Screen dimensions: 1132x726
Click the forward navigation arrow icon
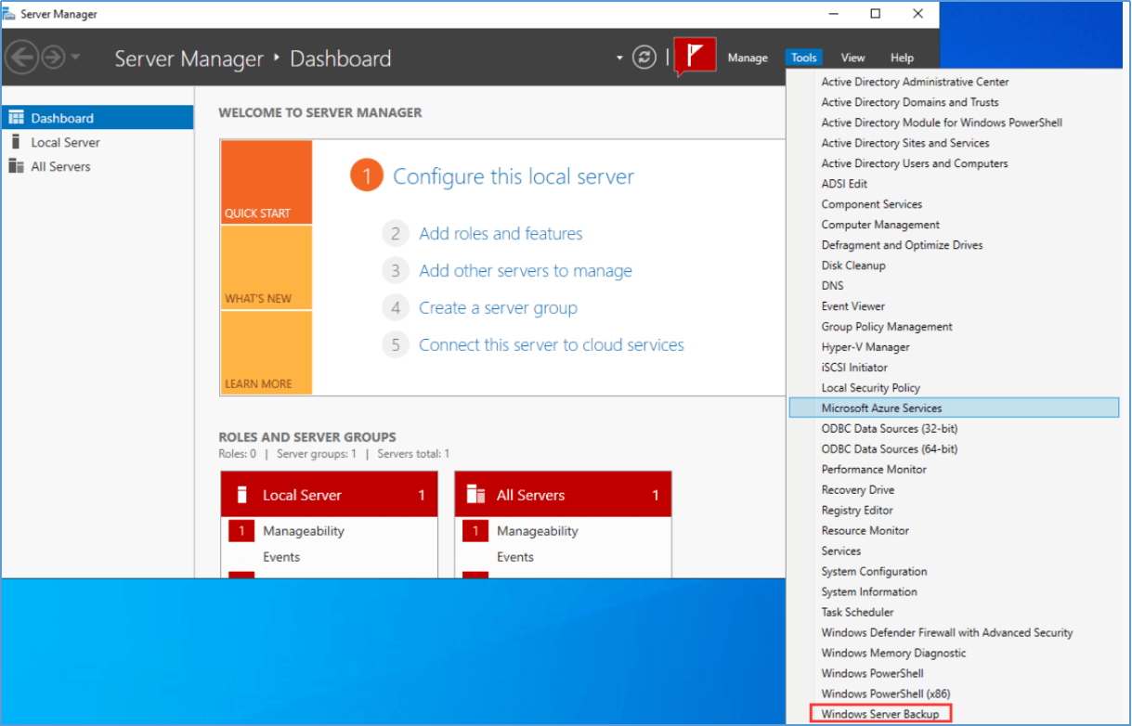53,58
